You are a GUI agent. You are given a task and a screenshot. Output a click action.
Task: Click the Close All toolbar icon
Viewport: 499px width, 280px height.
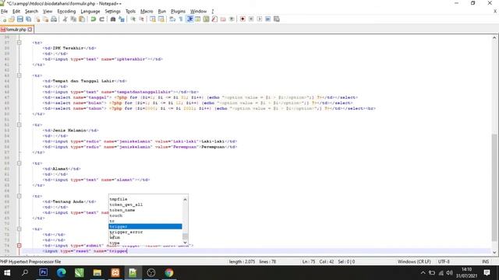click(45, 19)
